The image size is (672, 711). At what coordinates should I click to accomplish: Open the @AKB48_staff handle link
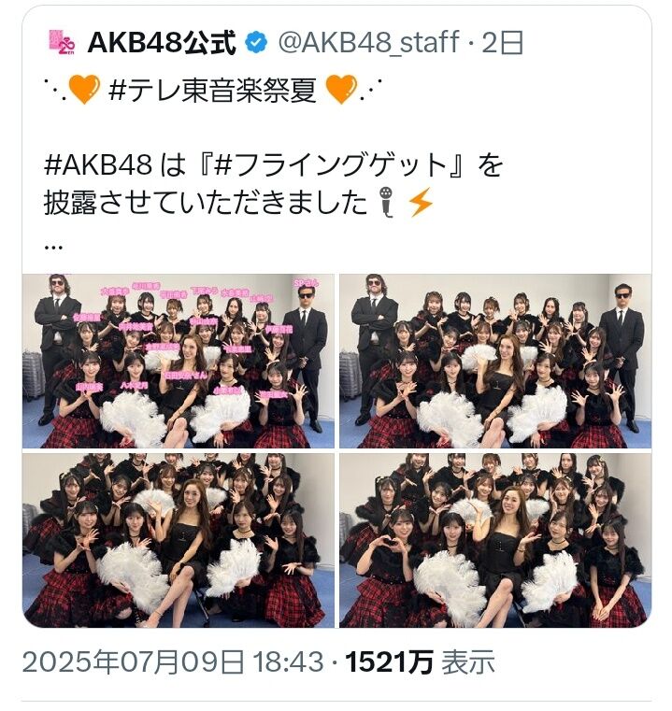pos(369,43)
